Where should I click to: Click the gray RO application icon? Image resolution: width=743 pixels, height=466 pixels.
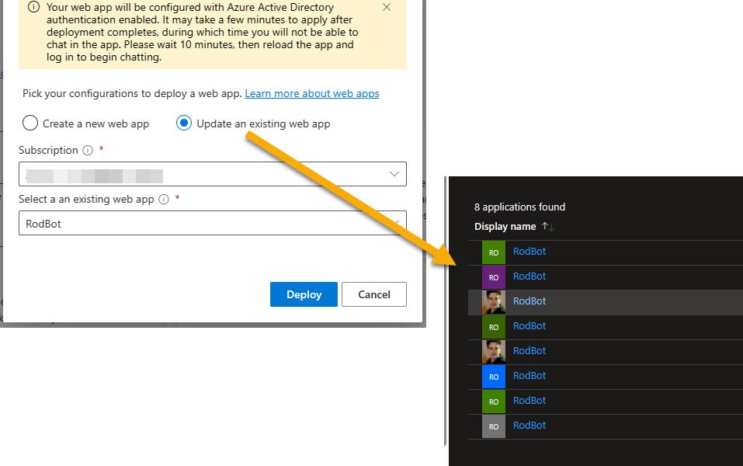click(x=494, y=426)
